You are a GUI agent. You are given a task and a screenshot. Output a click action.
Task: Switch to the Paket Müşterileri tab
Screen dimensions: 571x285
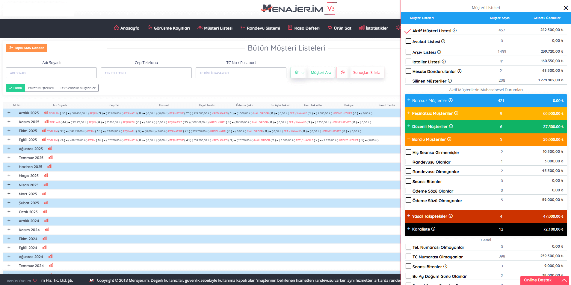[x=41, y=88]
